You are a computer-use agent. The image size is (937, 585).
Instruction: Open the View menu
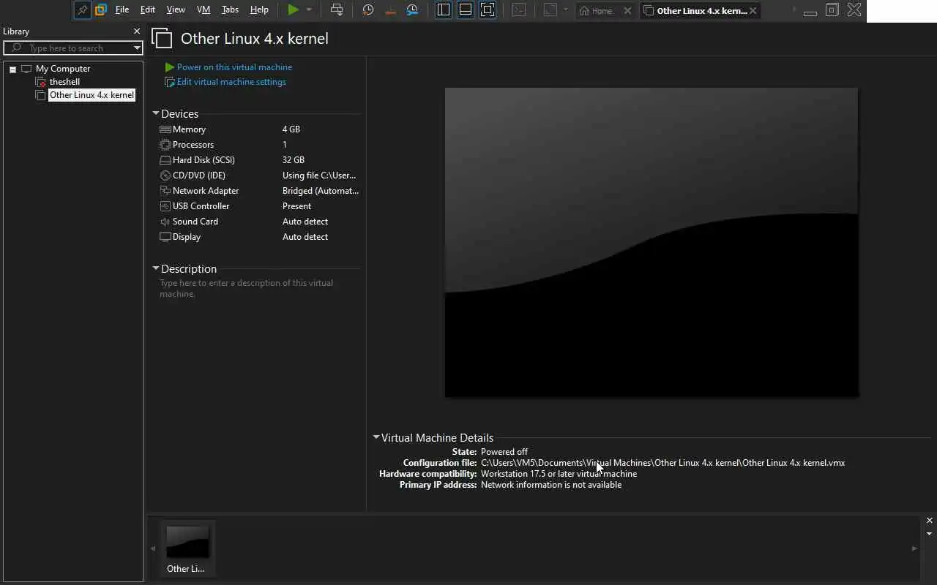coord(176,10)
